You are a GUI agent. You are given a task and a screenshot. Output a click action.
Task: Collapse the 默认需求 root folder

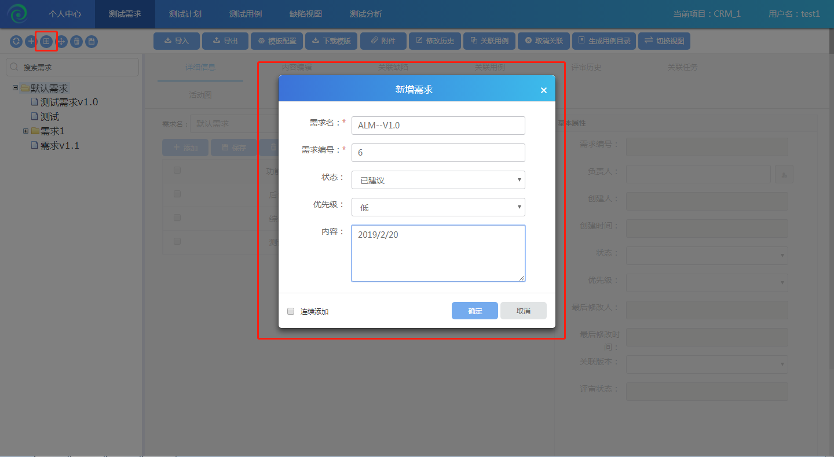[x=15, y=88]
